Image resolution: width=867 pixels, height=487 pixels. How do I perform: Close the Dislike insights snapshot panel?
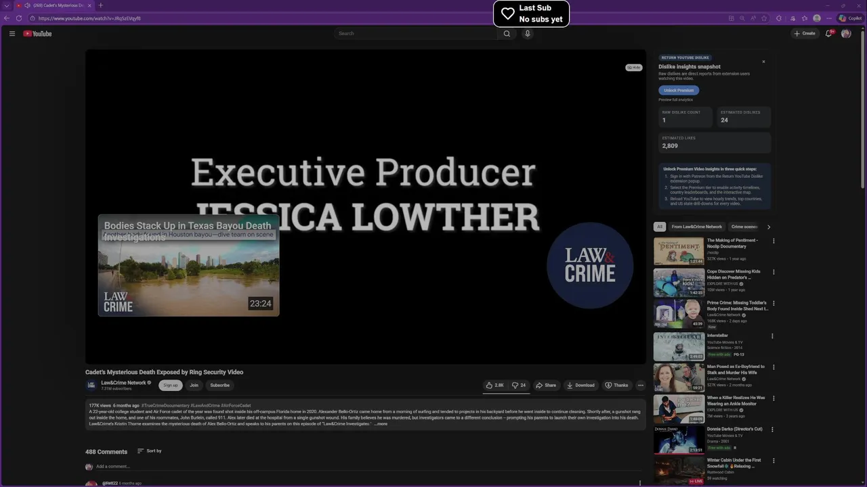[x=763, y=62]
